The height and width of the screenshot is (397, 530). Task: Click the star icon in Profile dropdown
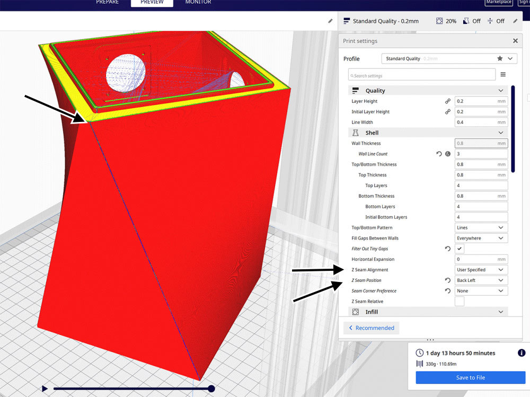[x=500, y=58]
